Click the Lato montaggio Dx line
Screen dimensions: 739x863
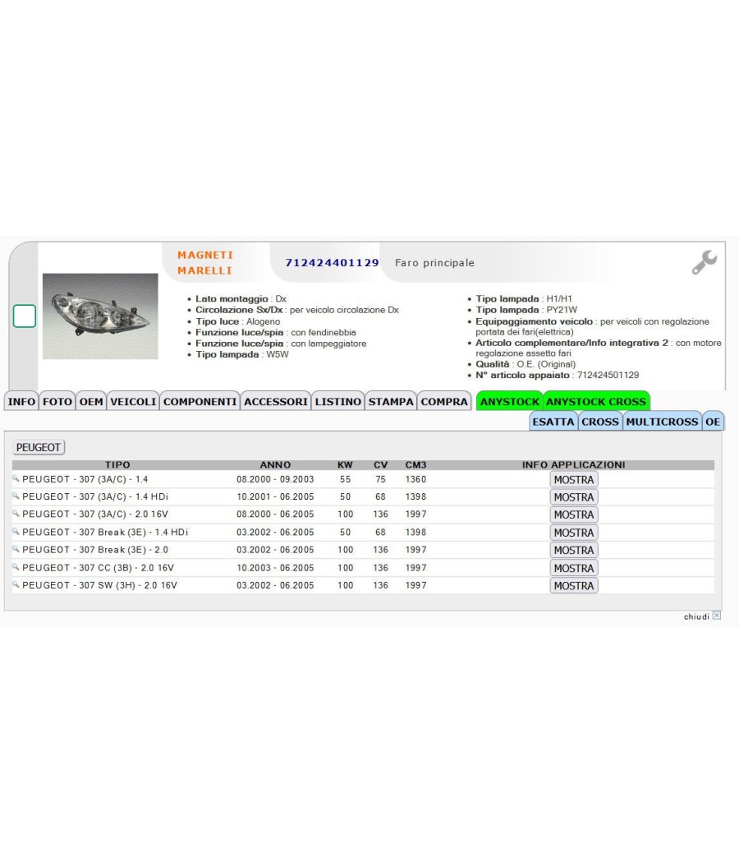coord(241,299)
